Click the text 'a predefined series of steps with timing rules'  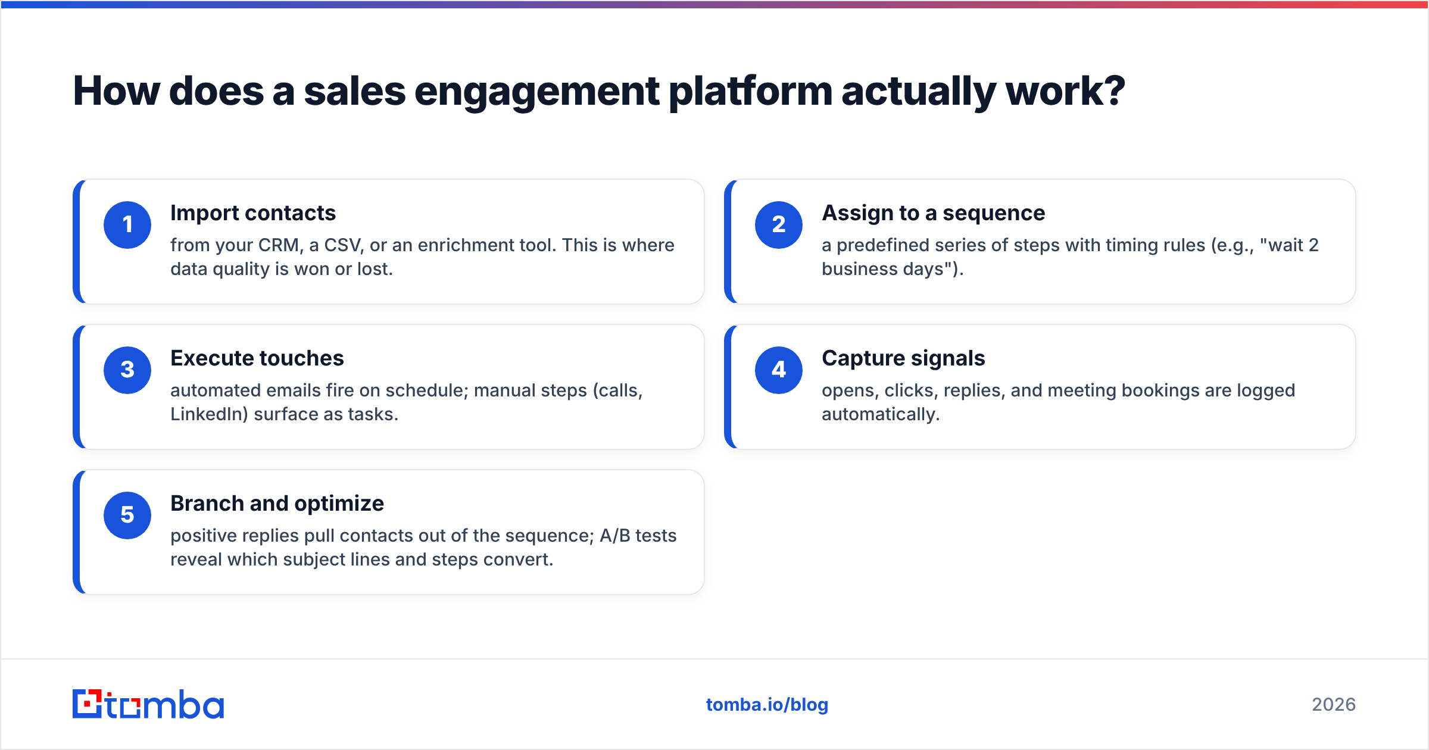point(1013,245)
